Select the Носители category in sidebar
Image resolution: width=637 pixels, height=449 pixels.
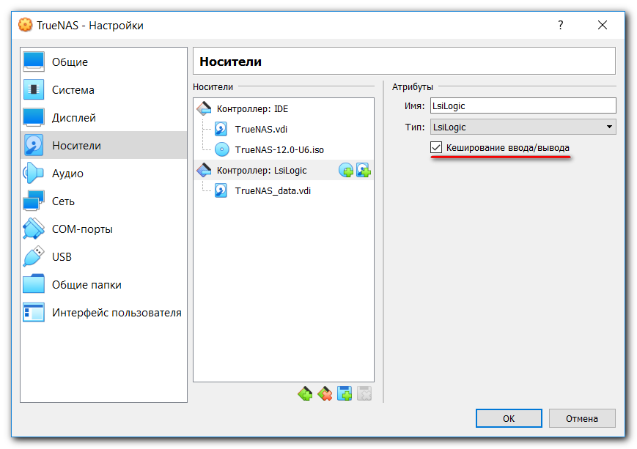pyautogui.click(x=103, y=145)
